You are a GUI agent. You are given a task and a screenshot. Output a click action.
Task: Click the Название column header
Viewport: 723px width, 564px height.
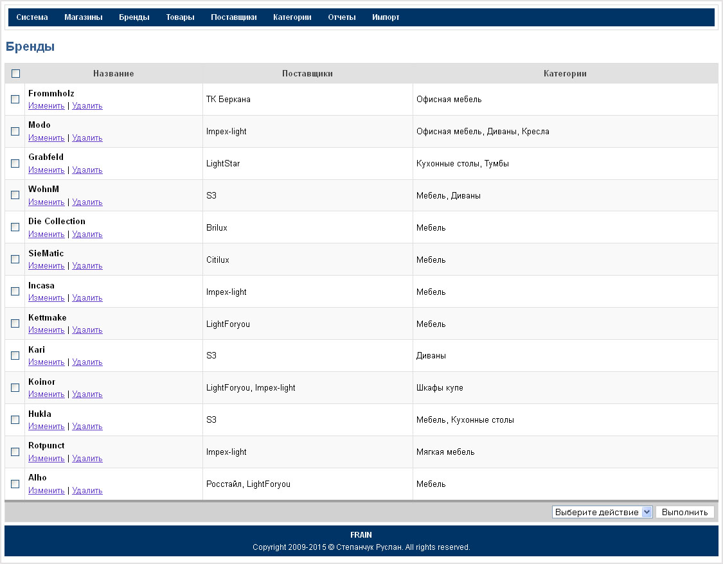tap(113, 73)
